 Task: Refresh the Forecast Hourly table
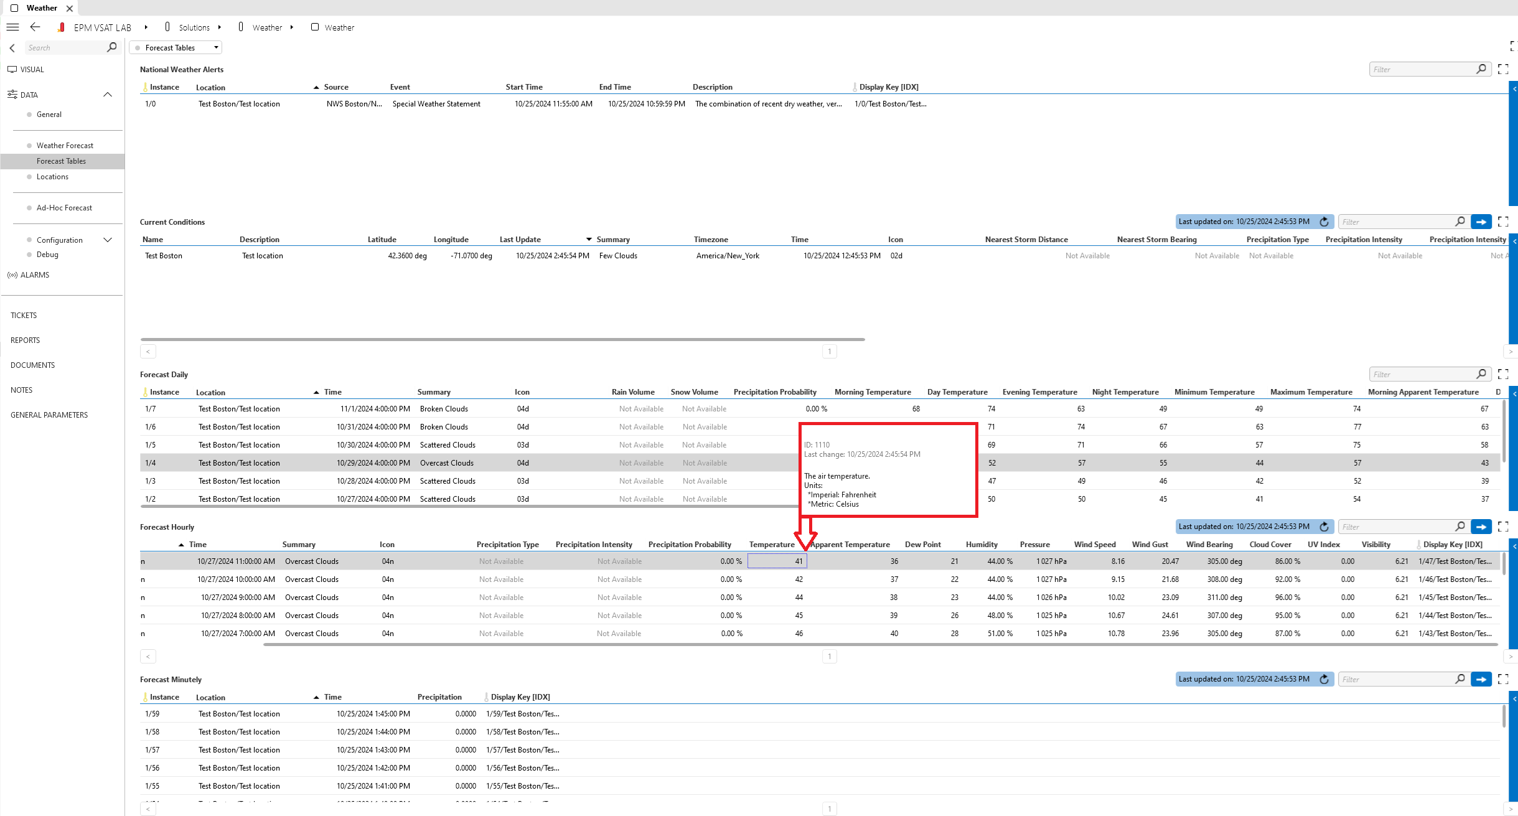pyautogui.click(x=1324, y=527)
